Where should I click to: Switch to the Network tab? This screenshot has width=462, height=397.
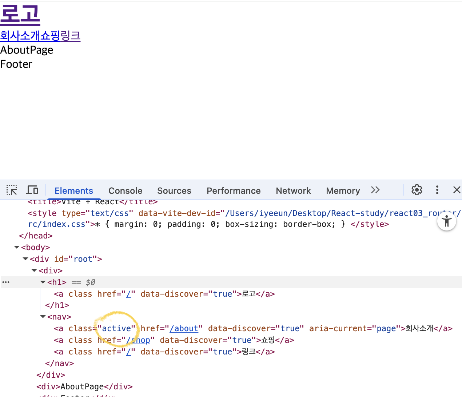294,191
